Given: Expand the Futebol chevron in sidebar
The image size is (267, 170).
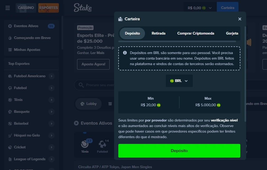Looking at the screenshot, I should [x=51, y=88].
